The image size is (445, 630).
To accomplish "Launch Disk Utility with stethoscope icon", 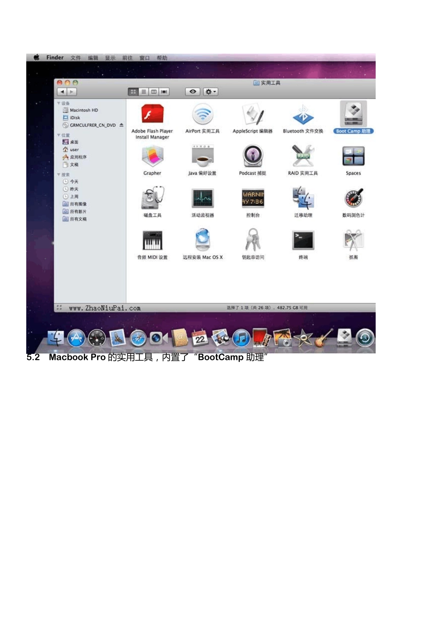I will tap(153, 198).
